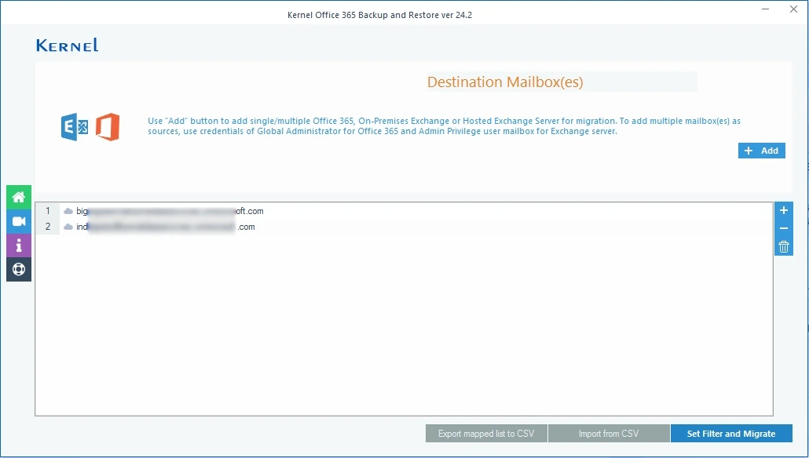Click the trash bin delete icon

coord(784,247)
